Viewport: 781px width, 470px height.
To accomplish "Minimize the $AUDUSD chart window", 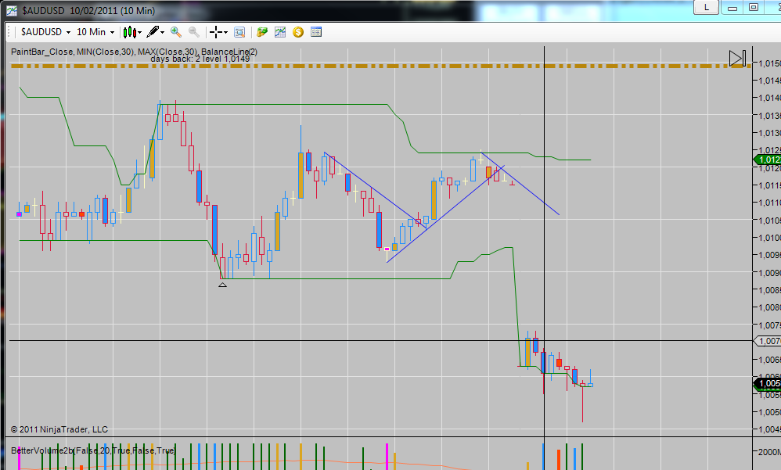I will pos(732,7).
